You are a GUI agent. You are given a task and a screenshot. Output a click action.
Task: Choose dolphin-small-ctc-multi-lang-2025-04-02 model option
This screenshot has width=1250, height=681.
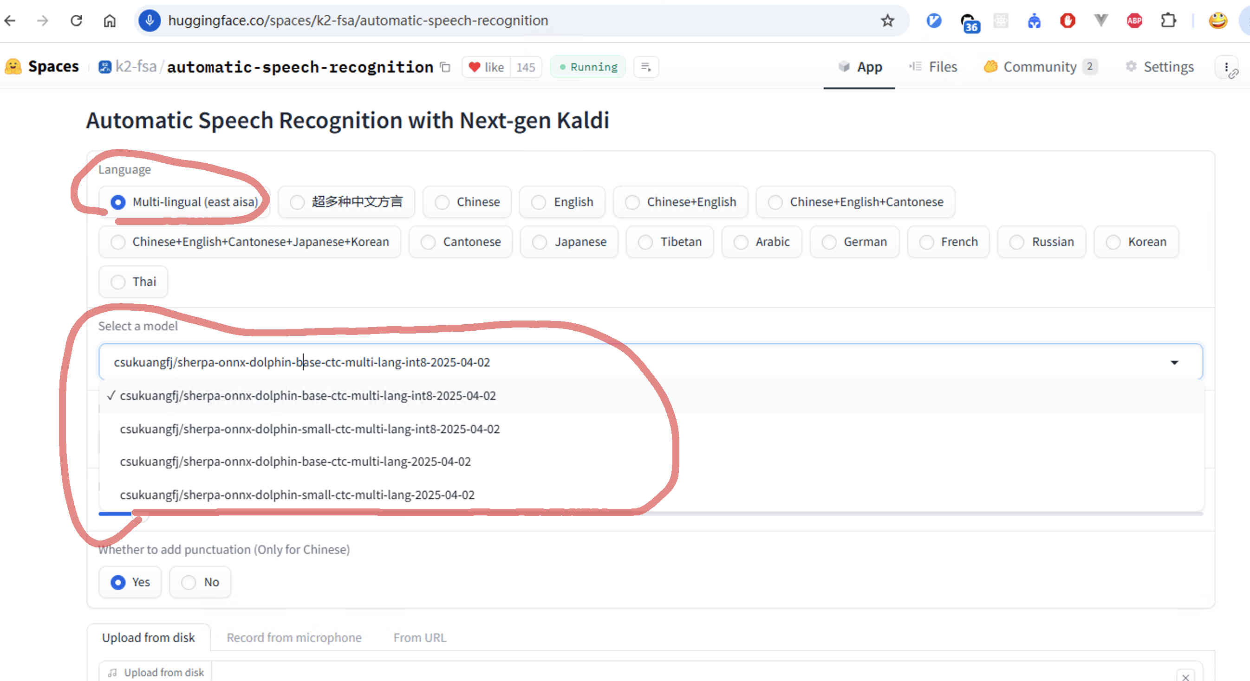click(651, 495)
